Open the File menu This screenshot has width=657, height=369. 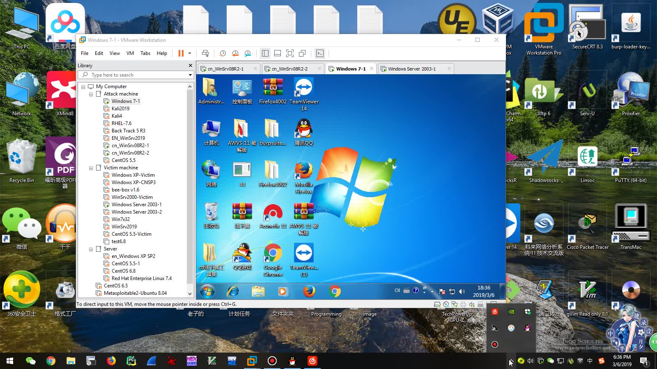coord(85,53)
